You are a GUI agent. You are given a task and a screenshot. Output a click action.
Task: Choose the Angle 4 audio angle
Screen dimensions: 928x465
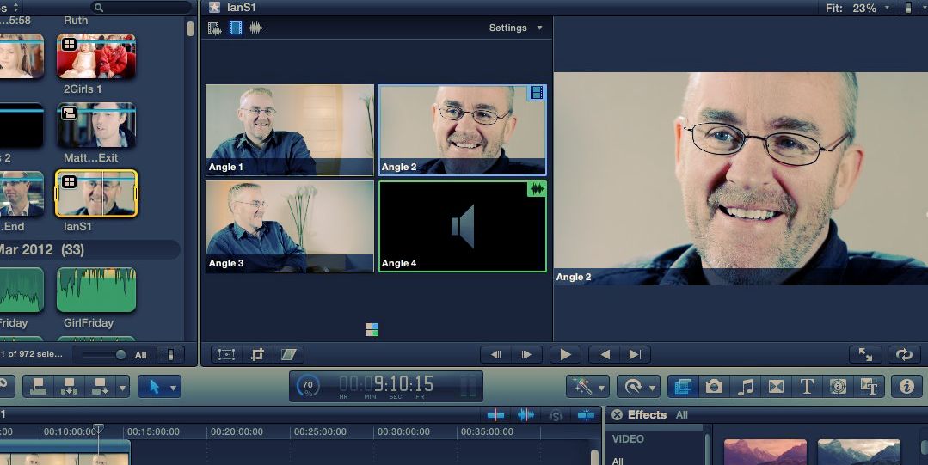462,226
